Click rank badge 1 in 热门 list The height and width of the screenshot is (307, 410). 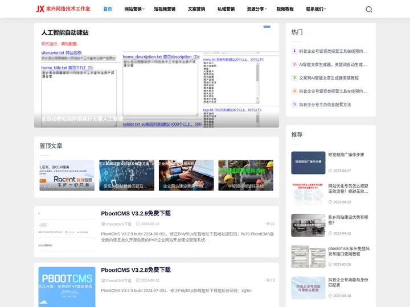tap(294, 51)
